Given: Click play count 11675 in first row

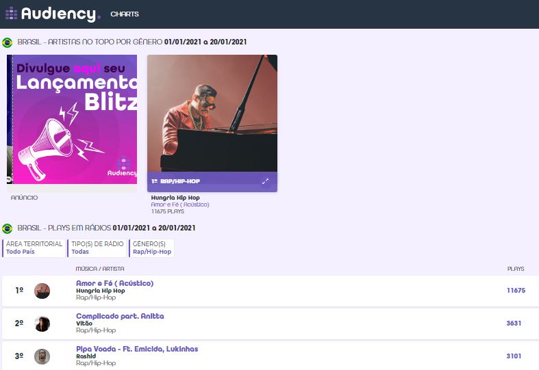Looking at the screenshot, I should pos(516,291).
